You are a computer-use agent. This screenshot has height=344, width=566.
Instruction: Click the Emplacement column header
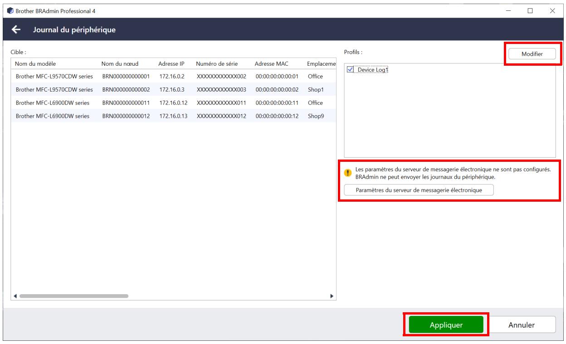pyautogui.click(x=321, y=63)
